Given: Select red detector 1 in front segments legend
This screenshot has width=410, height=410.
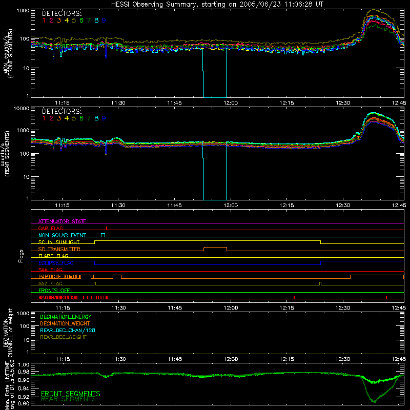Looking at the screenshot, I should click(x=44, y=20).
